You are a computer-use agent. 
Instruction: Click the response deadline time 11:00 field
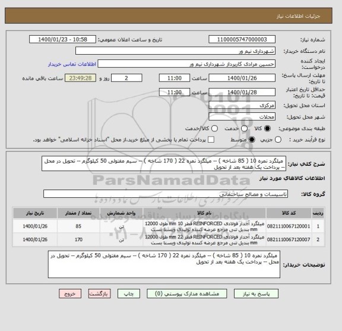click(175, 78)
